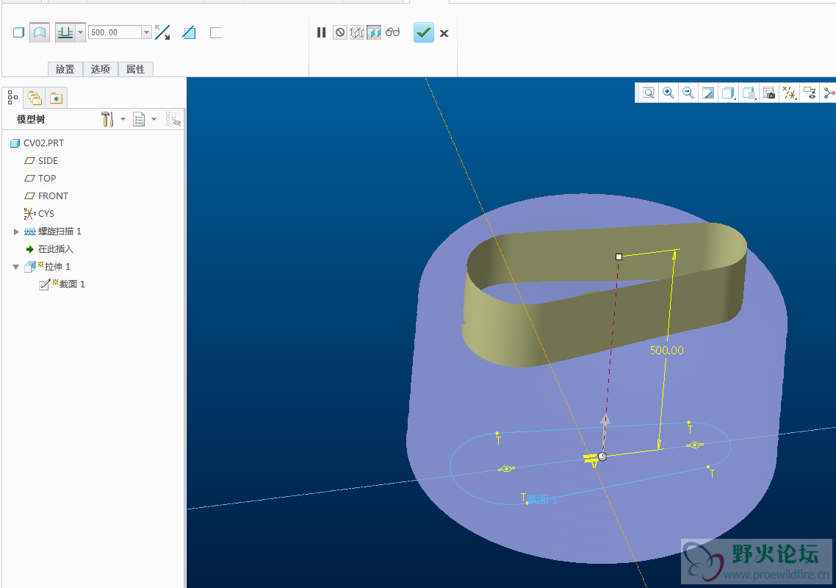
Task: Select the 拉伸 1 extrude feature
Action: (x=48, y=266)
